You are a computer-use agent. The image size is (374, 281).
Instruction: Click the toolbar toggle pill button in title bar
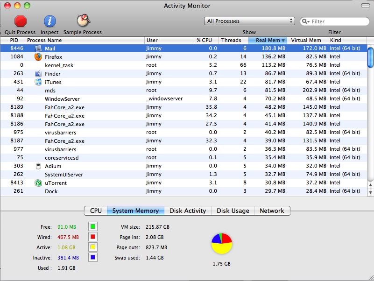(x=366, y=6)
